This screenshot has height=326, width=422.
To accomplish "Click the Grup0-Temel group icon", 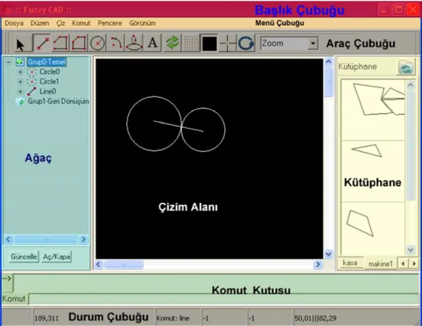I will pyautogui.click(x=20, y=62).
